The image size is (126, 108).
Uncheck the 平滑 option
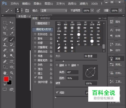35,77
